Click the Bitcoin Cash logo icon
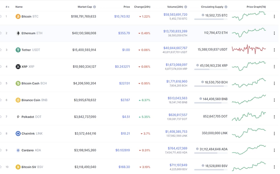This screenshot has height=174, width=280. [x=18, y=83]
